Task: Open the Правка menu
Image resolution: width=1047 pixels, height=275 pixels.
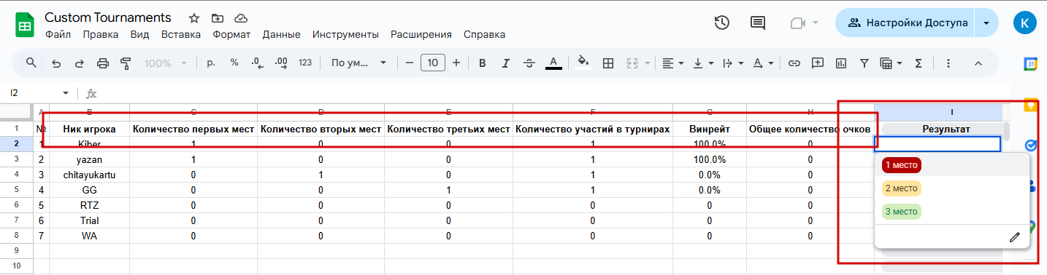Action: tap(100, 34)
